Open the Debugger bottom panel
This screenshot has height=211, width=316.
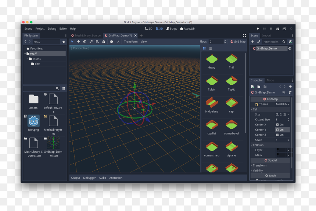[x=90, y=178]
